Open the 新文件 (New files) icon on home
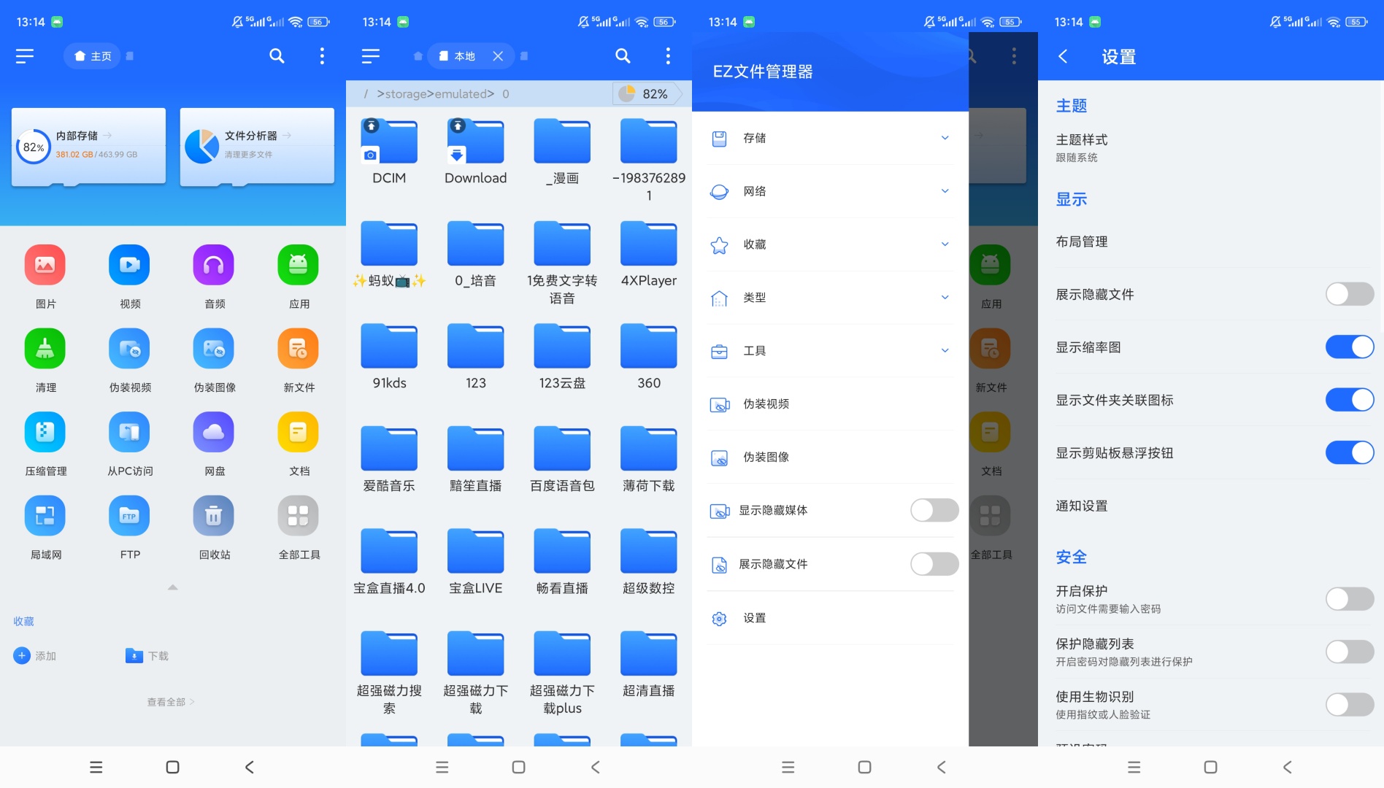Image resolution: width=1384 pixels, height=788 pixels. point(299,348)
